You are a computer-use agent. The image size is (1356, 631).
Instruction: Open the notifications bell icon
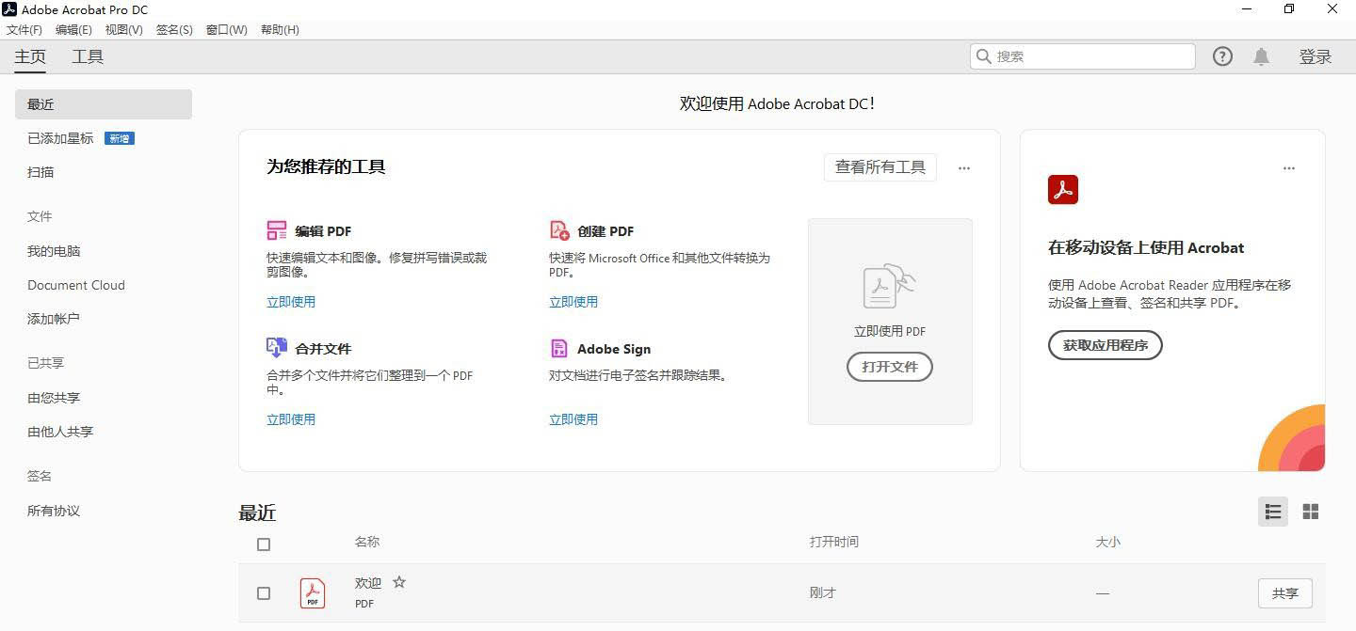click(1261, 56)
